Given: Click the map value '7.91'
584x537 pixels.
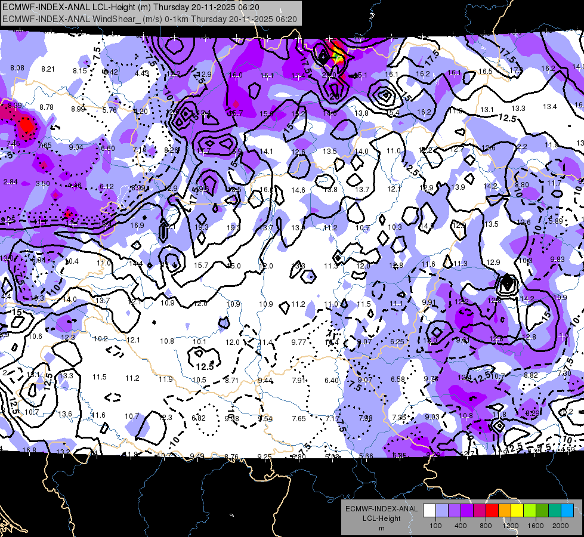Looking at the screenshot, I should click(x=299, y=380).
